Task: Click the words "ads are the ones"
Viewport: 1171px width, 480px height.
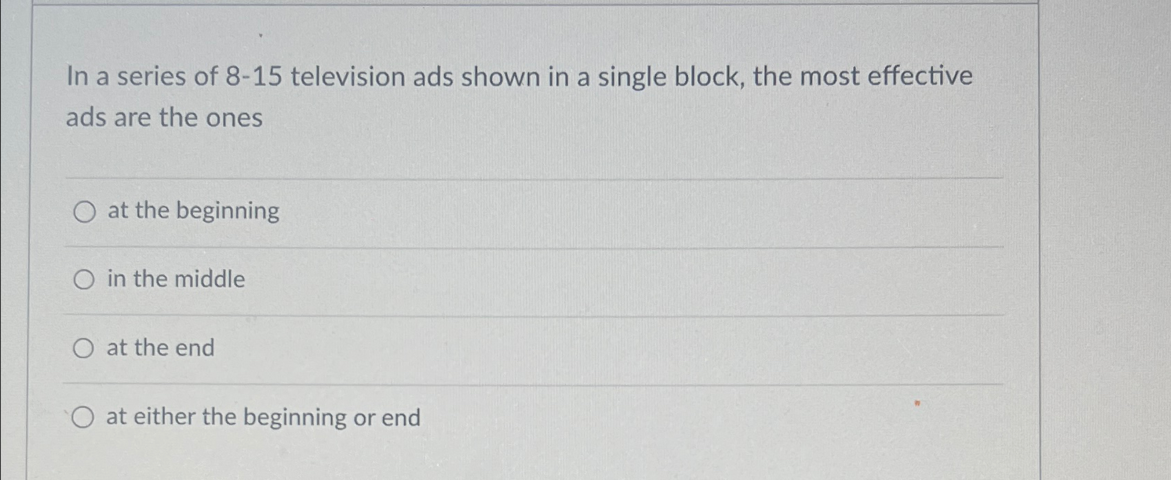Action: (x=163, y=118)
